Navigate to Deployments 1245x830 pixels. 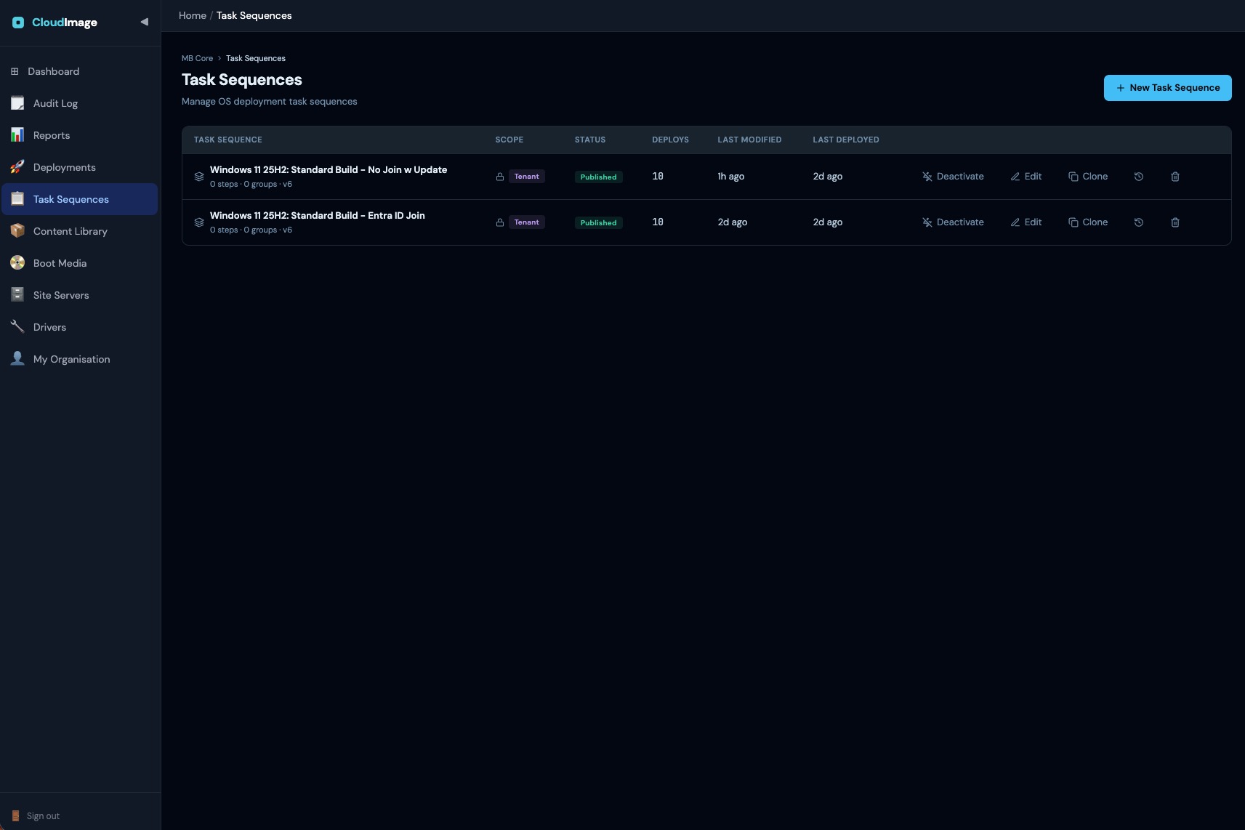80,167
